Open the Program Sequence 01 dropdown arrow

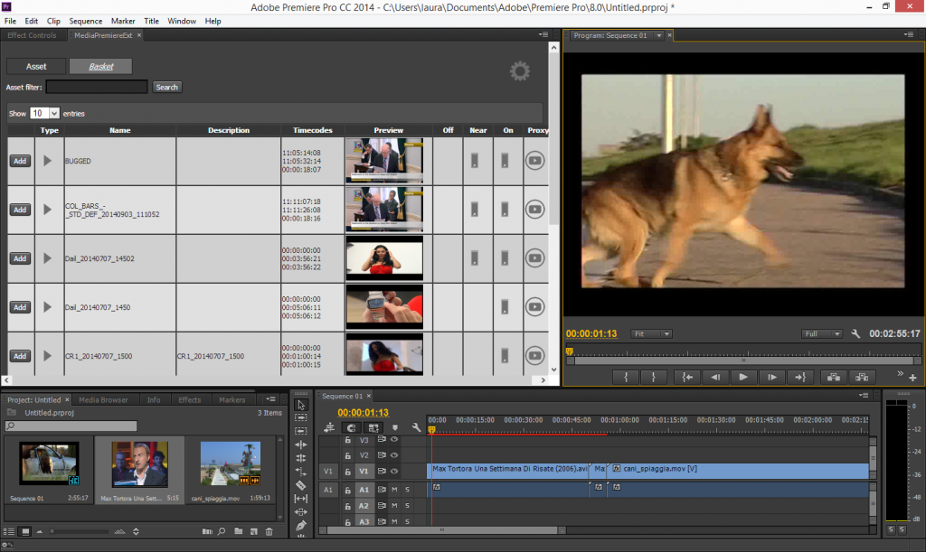coord(658,35)
